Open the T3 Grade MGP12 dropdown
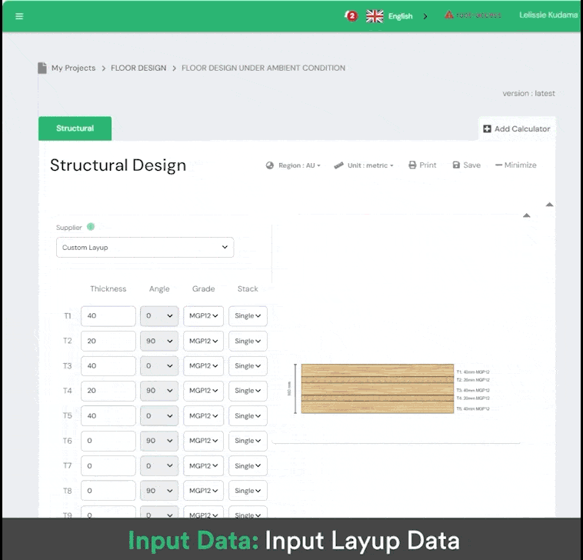This screenshot has width=583, height=560. pyautogui.click(x=203, y=366)
